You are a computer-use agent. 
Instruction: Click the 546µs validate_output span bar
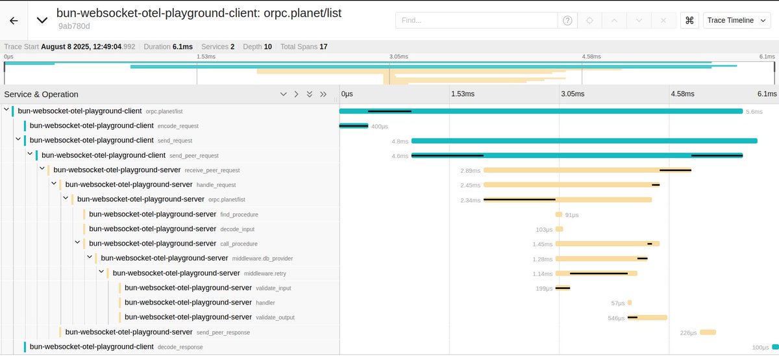(647, 318)
